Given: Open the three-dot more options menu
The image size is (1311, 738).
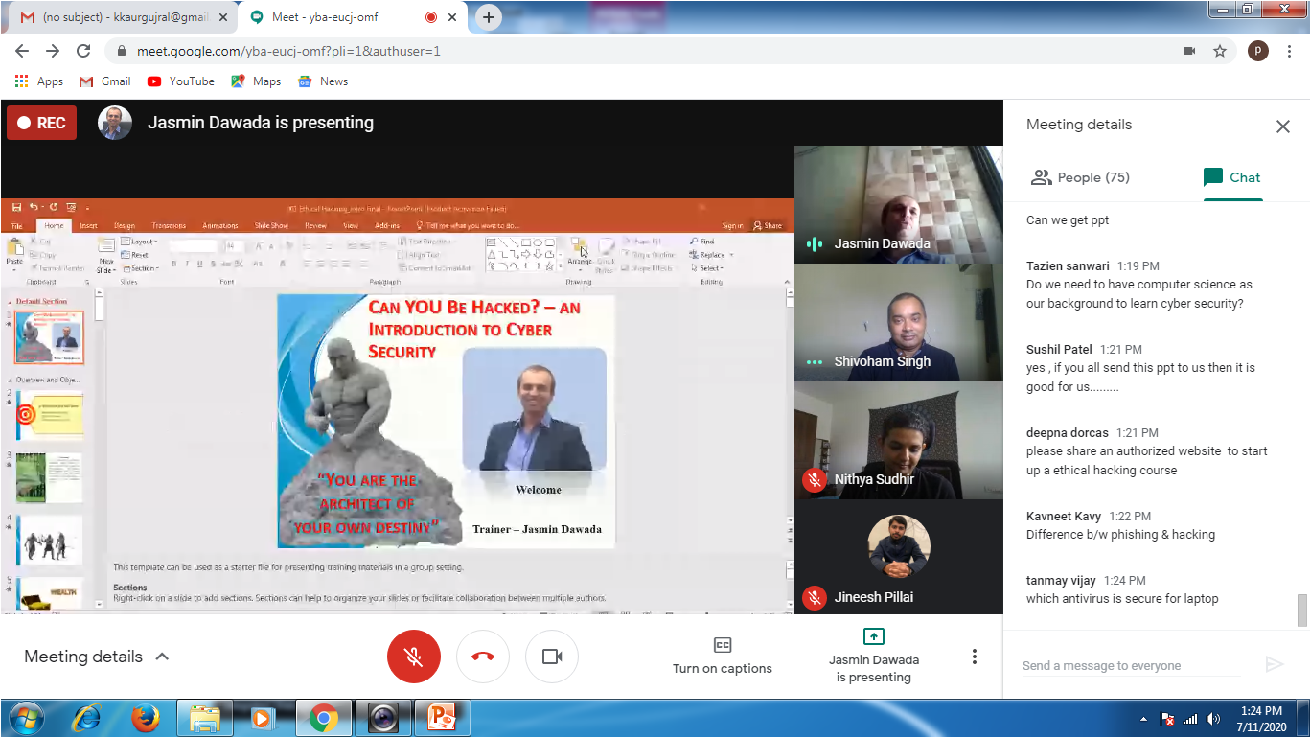Looking at the screenshot, I should pos(974,657).
